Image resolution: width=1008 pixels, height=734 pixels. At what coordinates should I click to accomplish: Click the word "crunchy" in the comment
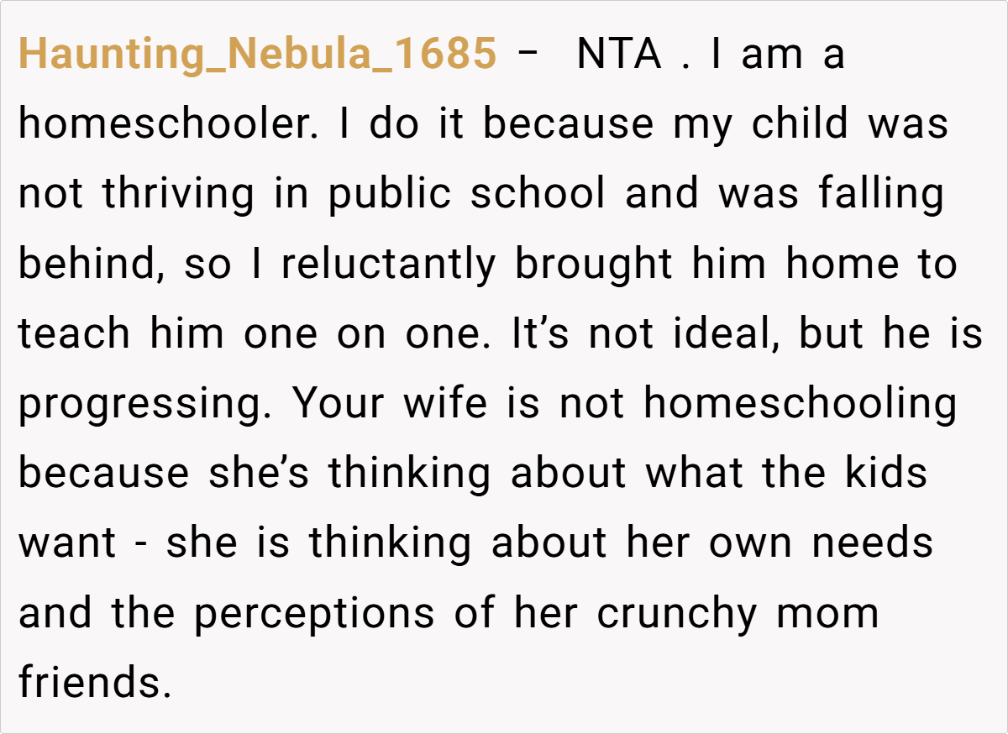click(678, 614)
